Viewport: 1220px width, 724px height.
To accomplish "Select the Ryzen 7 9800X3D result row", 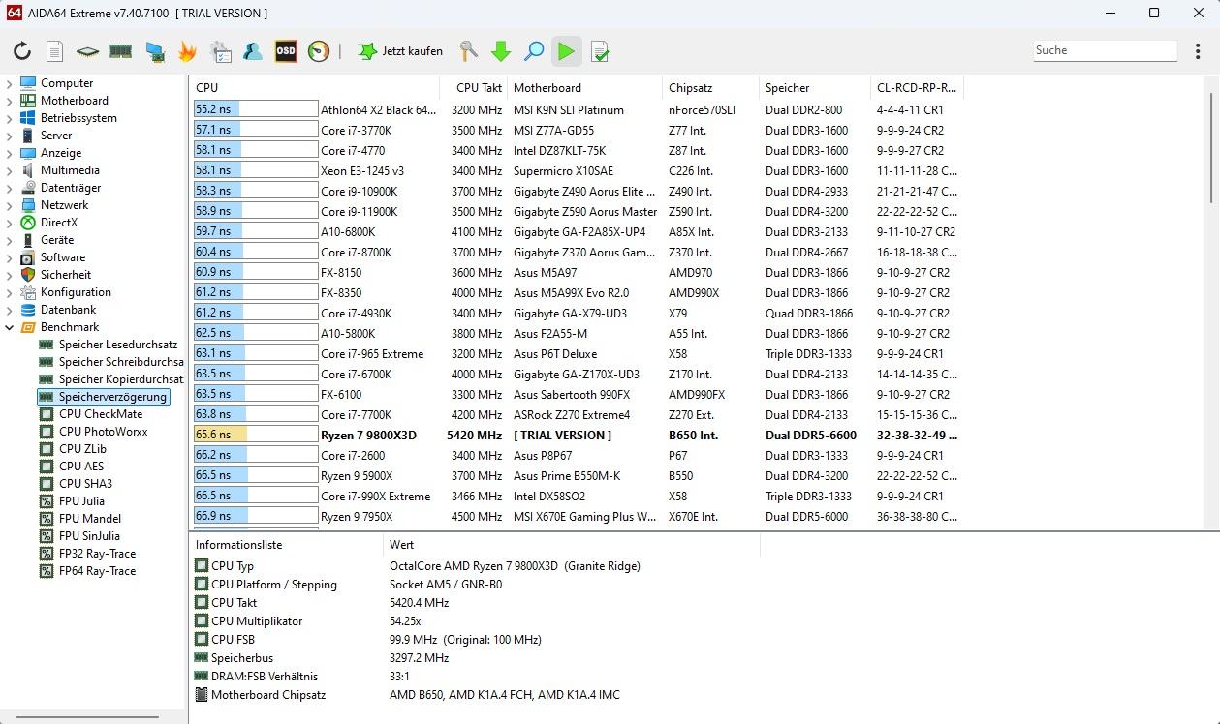I will pyautogui.click(x=577, y=436).
